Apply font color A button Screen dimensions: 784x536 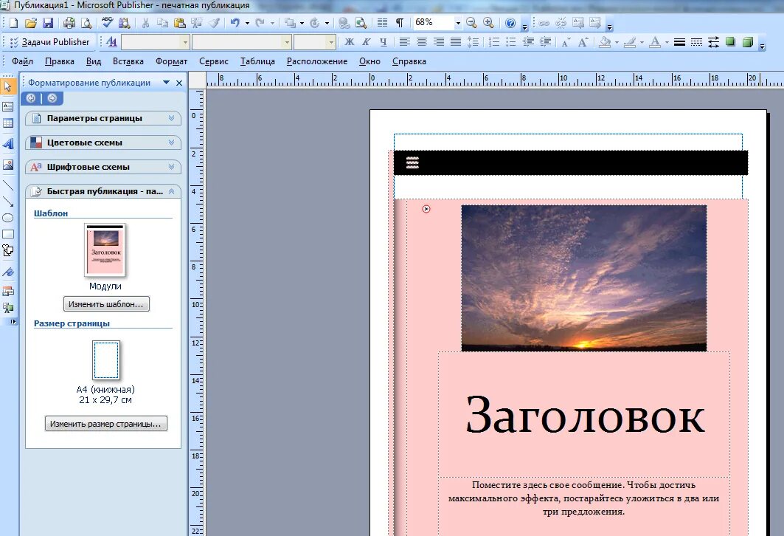pyautogui.click(x=655, y=42)
